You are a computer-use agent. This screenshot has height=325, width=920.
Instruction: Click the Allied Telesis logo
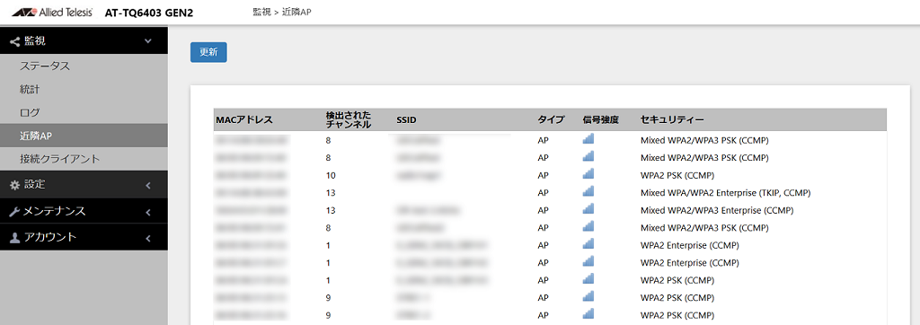click(51, 13)
